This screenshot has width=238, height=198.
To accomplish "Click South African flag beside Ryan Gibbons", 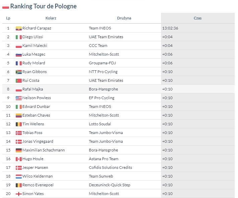I will 19,72.
